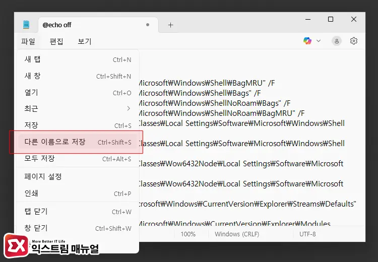The width and height of the screenshot is (378, 262).
Task: Close the Notepad window
Action: click(x=354, y=19)
